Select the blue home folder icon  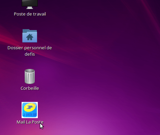point(30,36)
